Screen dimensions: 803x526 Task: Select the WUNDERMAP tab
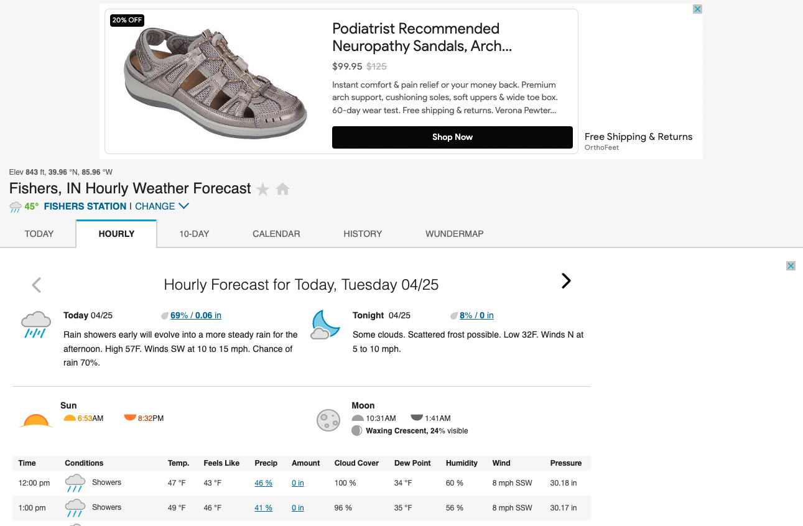coord(454,234)
